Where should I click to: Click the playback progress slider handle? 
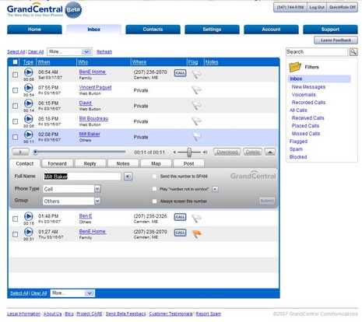pos(36,152)
